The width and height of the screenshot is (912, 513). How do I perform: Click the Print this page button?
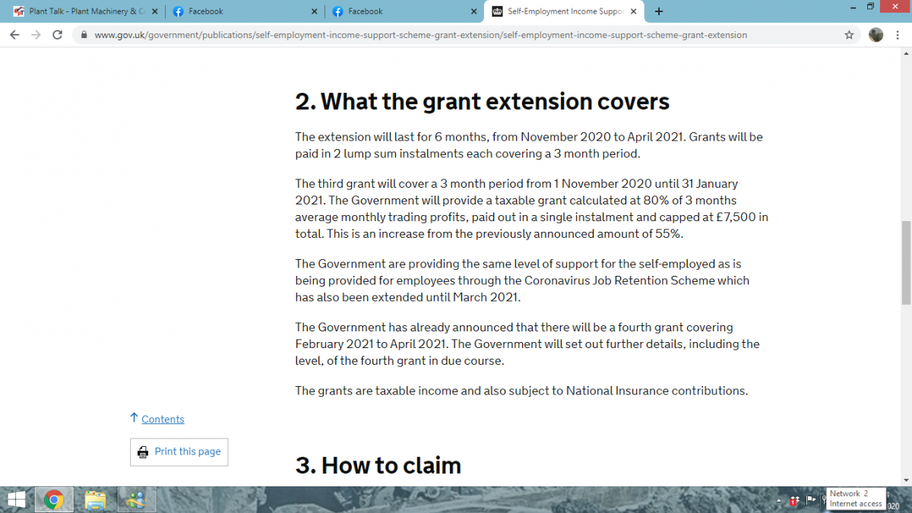pyautogui.click(x=179, y=452)
